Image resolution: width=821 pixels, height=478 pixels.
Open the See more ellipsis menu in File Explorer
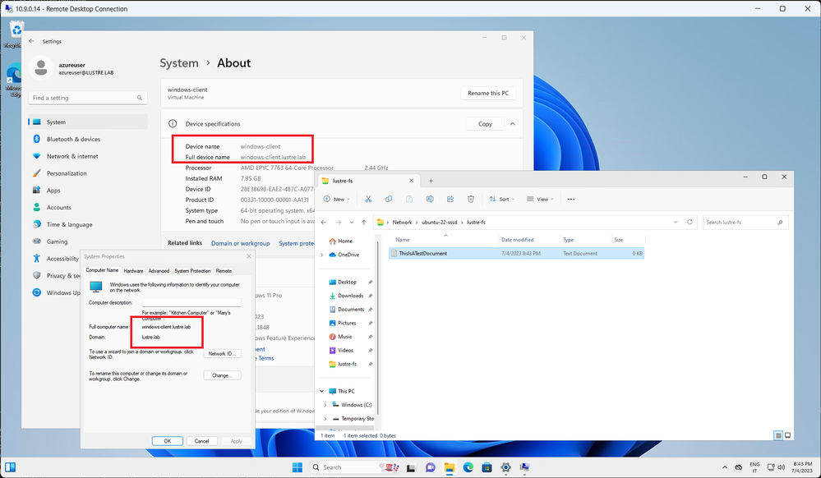coord(571,199)
